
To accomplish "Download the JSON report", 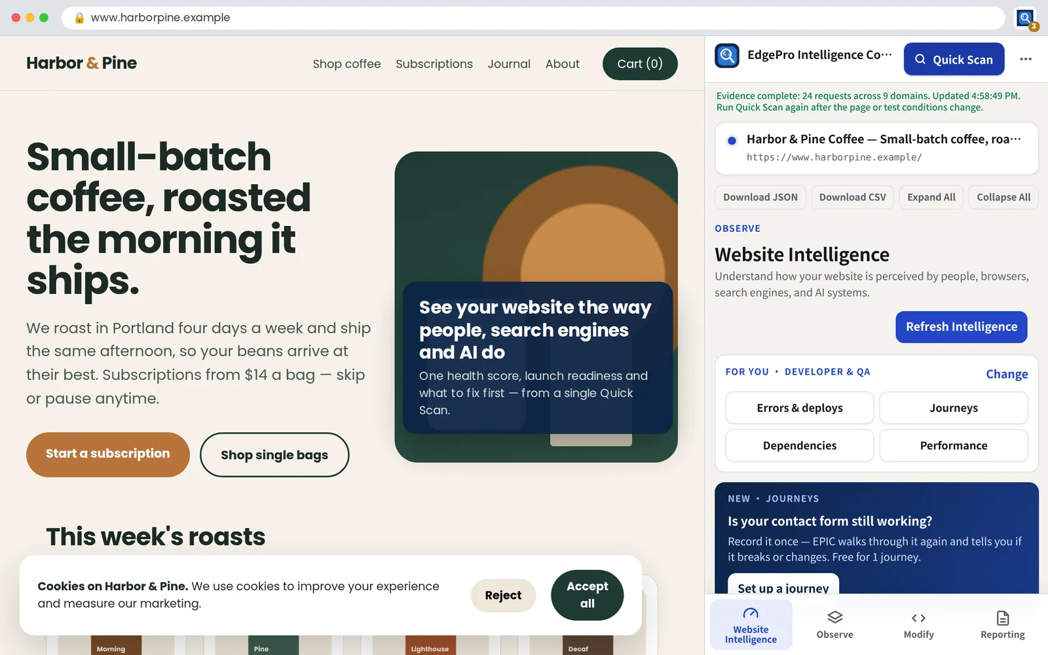I will 760,197.
